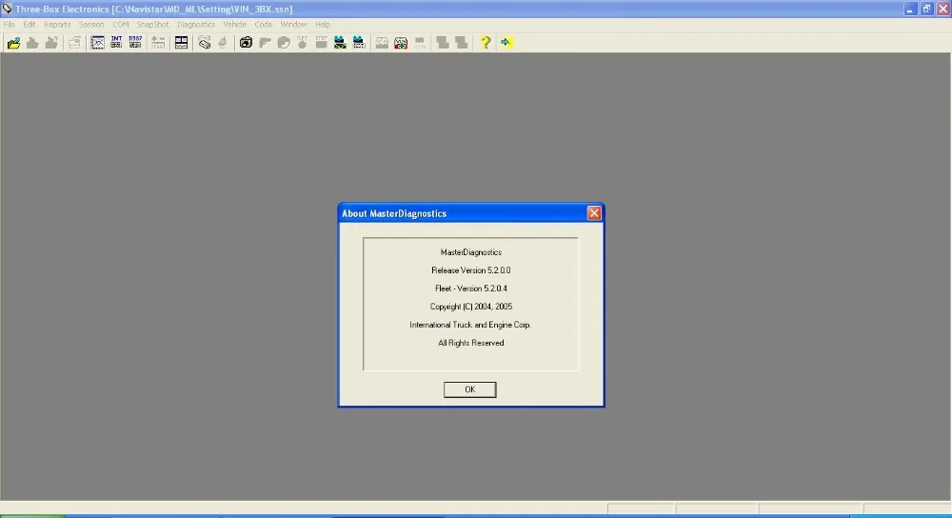Open the Code menu

coord(263,25)
